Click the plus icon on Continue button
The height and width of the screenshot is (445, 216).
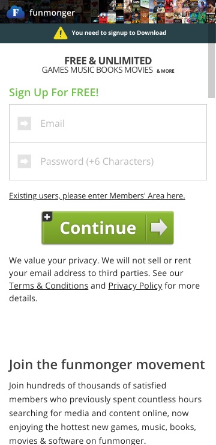click(x=47, y=217)
